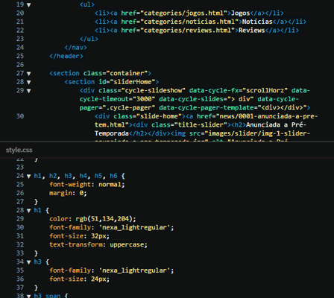The image size is (334, 298).
Task: Fold the h1 to h6 CSS rule
Action: coord(29,177)
